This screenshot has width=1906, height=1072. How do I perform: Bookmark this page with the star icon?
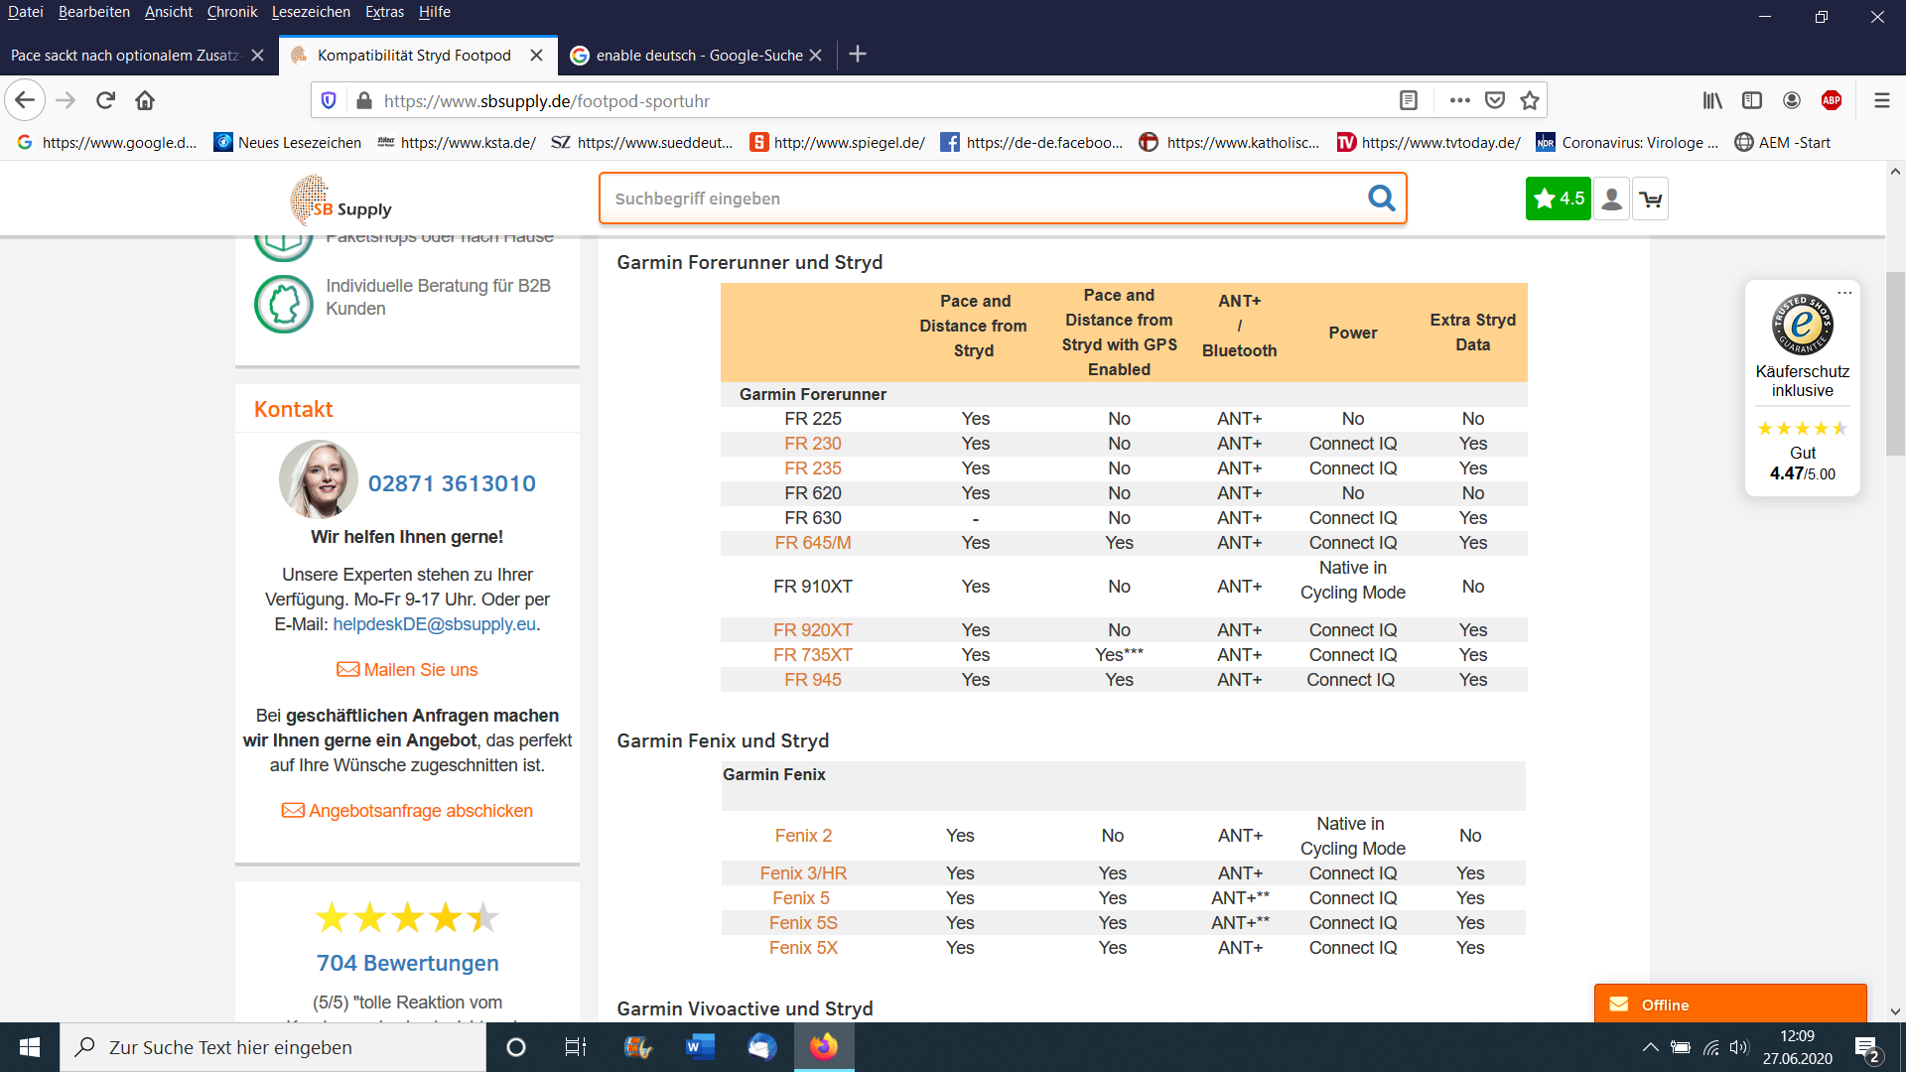click(x=1530, y=100)
